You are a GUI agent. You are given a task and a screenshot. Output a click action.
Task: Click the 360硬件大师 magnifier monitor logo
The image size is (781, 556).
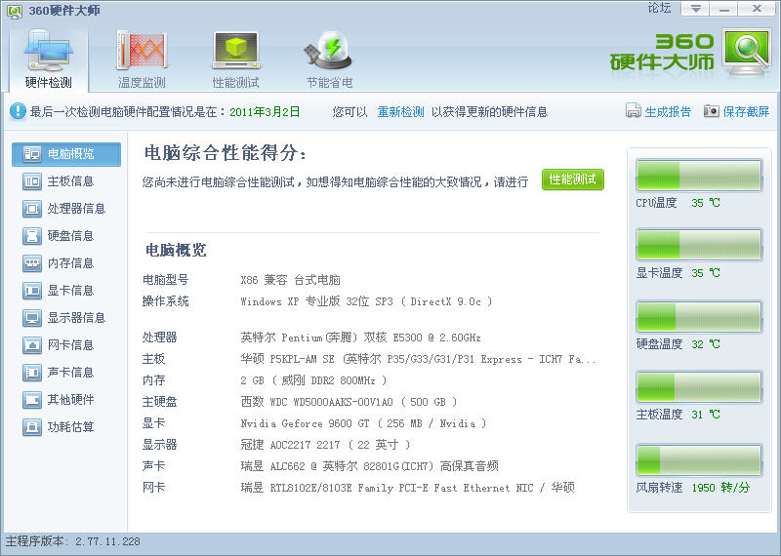click(747, 53)
